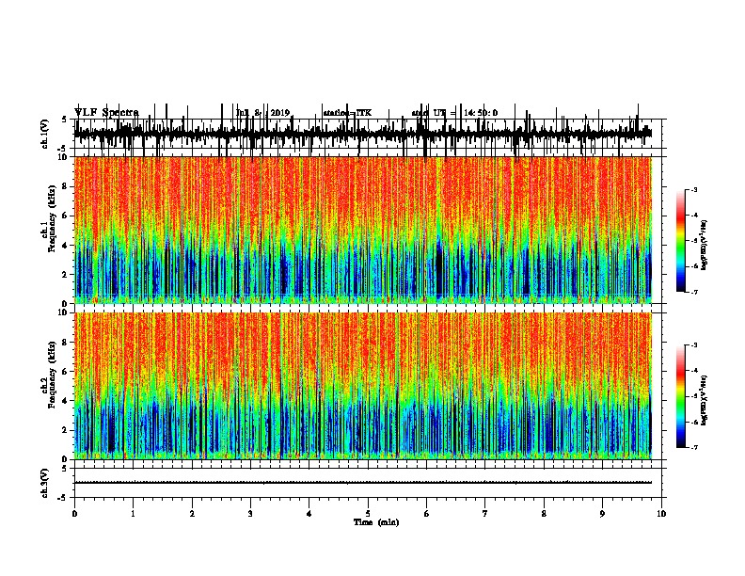Click the ch.2 PSD color scale bar
The height and width of the screenshot is (576, 745).
(x=681, y=396)
